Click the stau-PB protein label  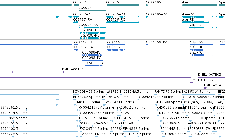click(x=196, y=47)
